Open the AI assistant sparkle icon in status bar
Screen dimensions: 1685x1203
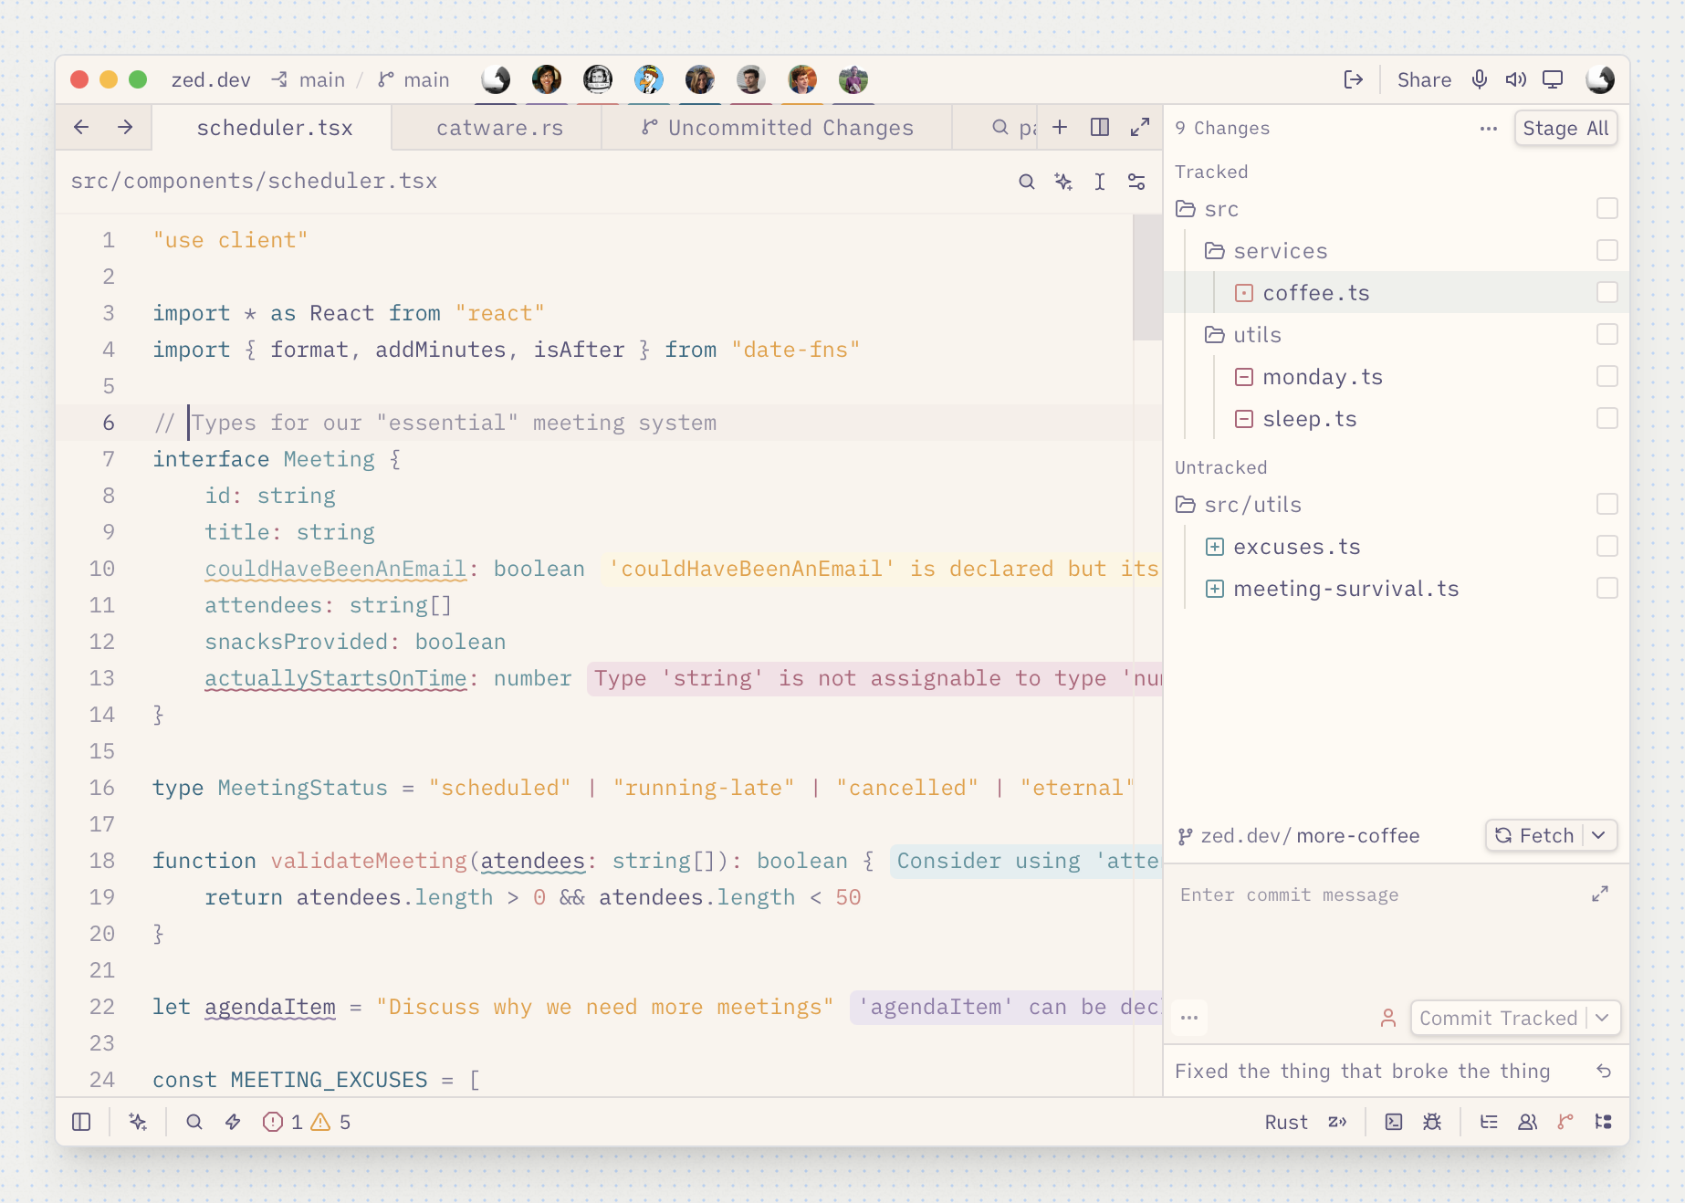point(138,1122)
